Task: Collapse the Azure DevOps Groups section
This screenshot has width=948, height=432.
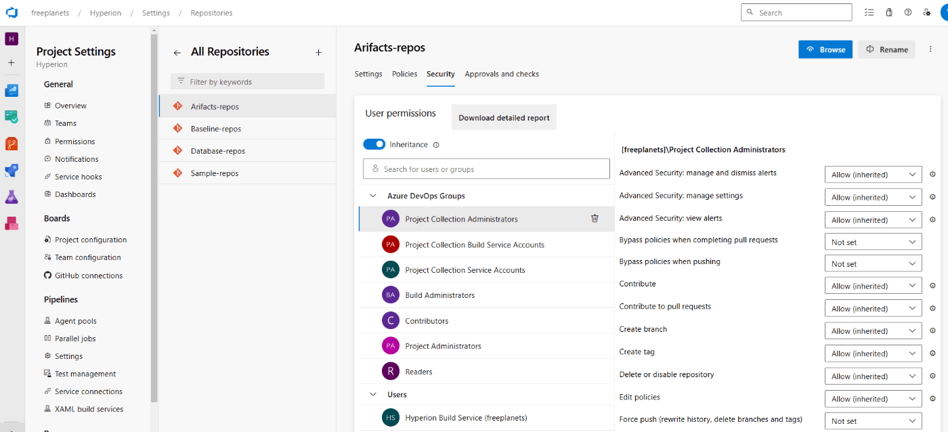Action: coord(372,196)
